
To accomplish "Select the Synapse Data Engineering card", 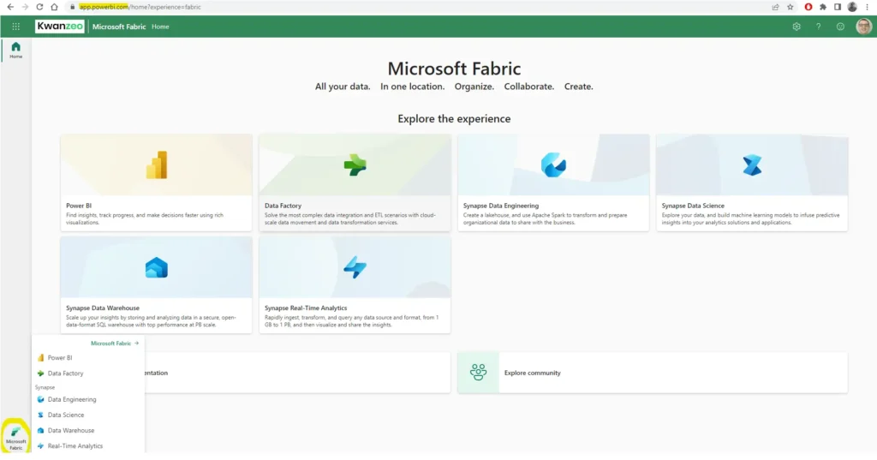I will [x=553, y=182].
